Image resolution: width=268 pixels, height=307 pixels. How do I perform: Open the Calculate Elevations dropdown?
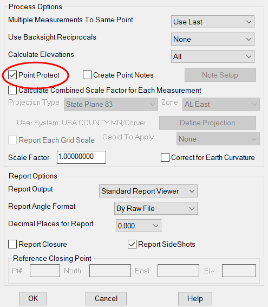click(213, 56)
